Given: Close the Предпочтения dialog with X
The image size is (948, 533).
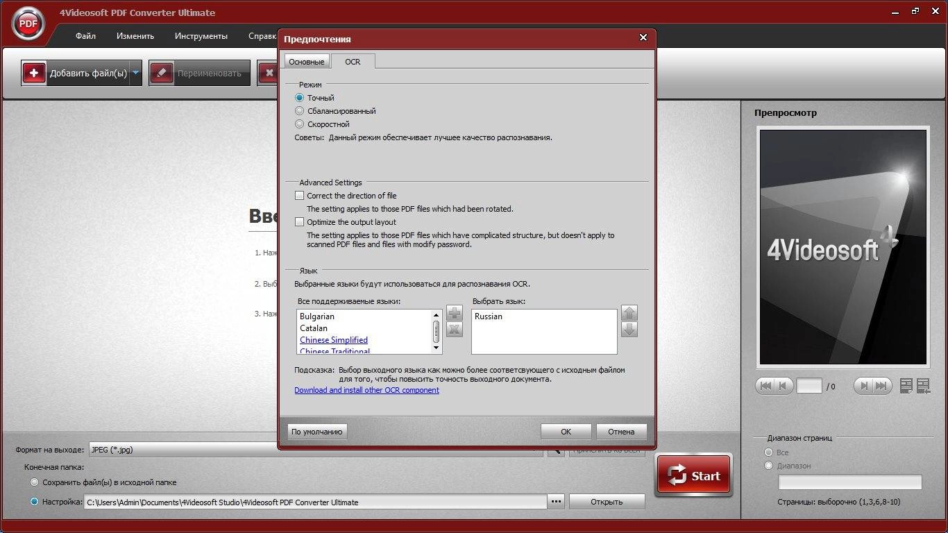Looking at the screenshot, I should [x=643, y=38].
